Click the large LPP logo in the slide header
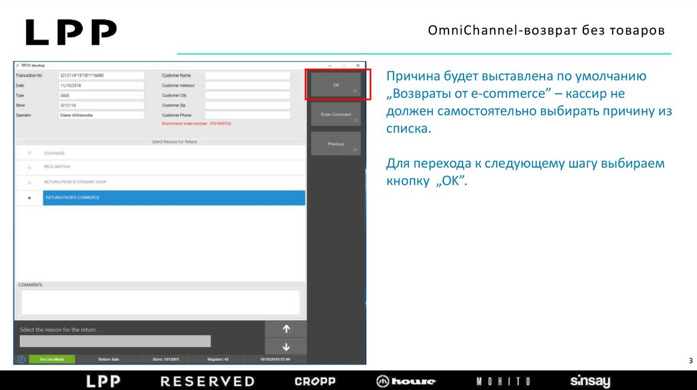 tap(71, 32)
